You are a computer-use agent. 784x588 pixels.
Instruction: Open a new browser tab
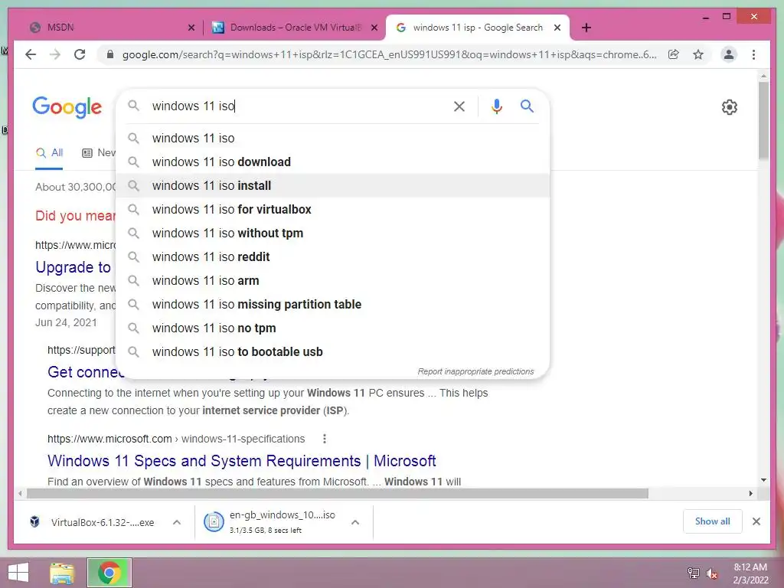[586, 28]
